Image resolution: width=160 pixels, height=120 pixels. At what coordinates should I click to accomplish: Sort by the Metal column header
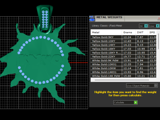coord(106,32)
